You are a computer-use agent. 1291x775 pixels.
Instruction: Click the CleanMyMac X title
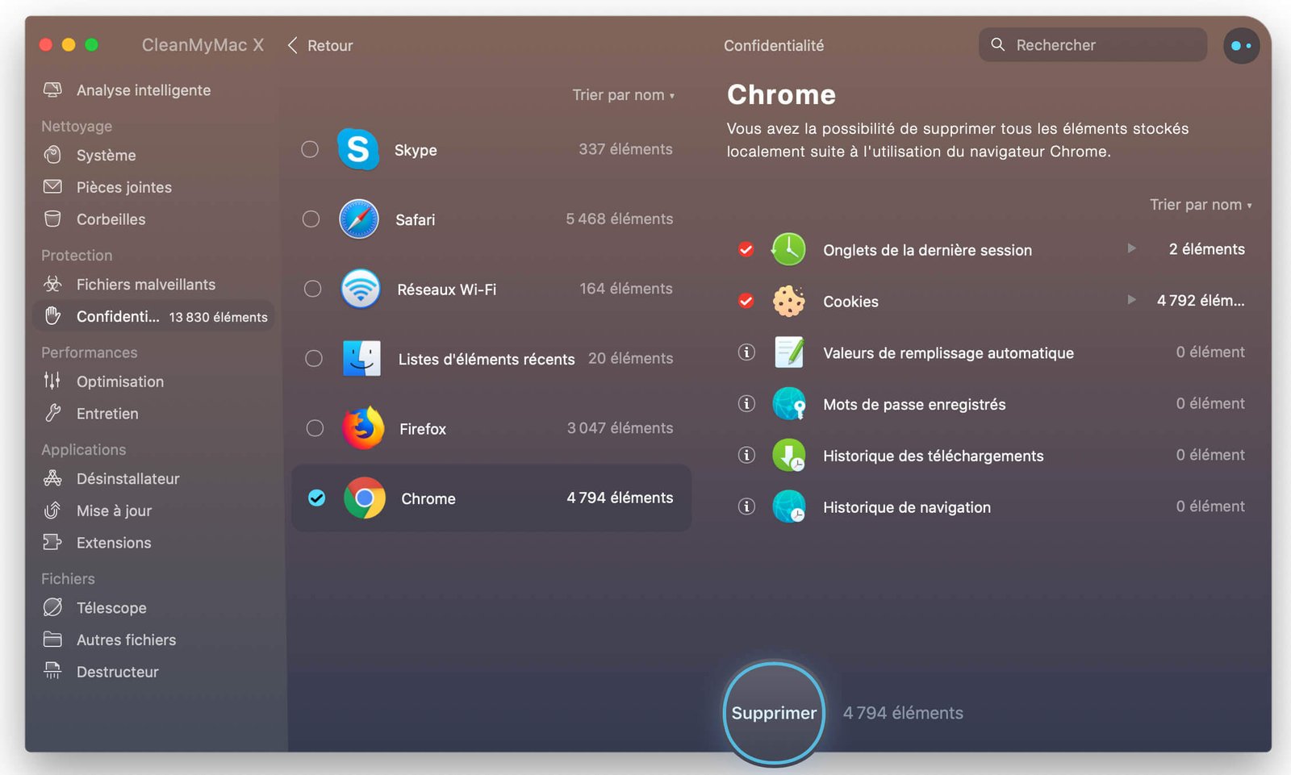pyautogui.click(x=203, y=45)
